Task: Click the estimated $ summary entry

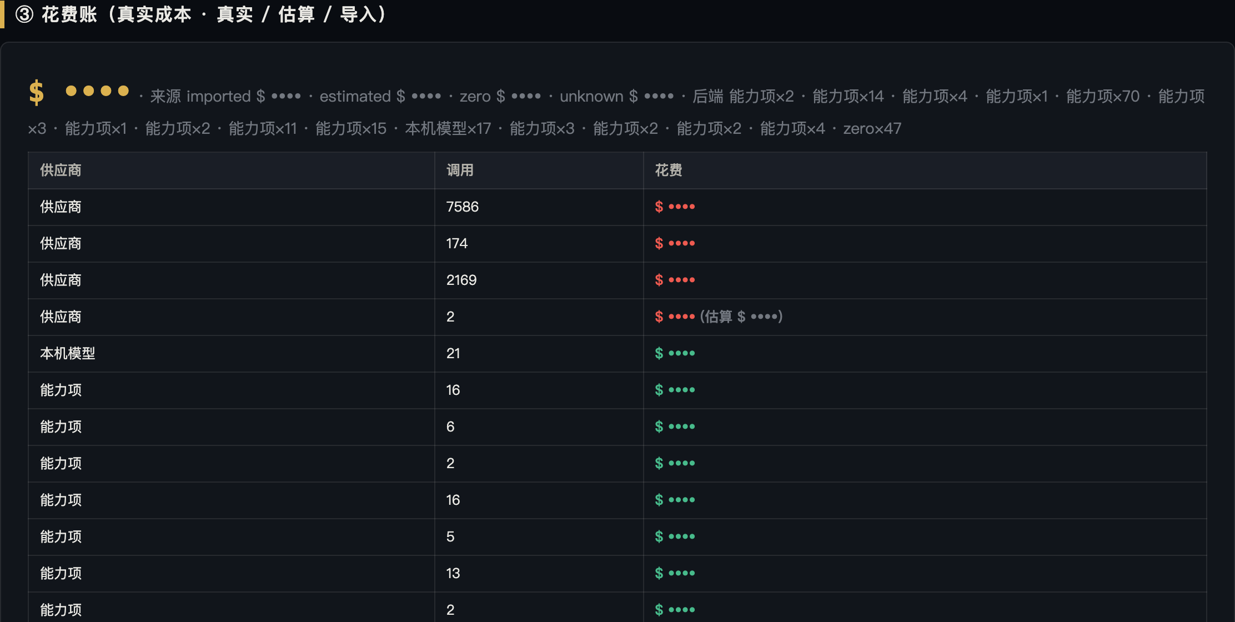Action: point(380,97)
